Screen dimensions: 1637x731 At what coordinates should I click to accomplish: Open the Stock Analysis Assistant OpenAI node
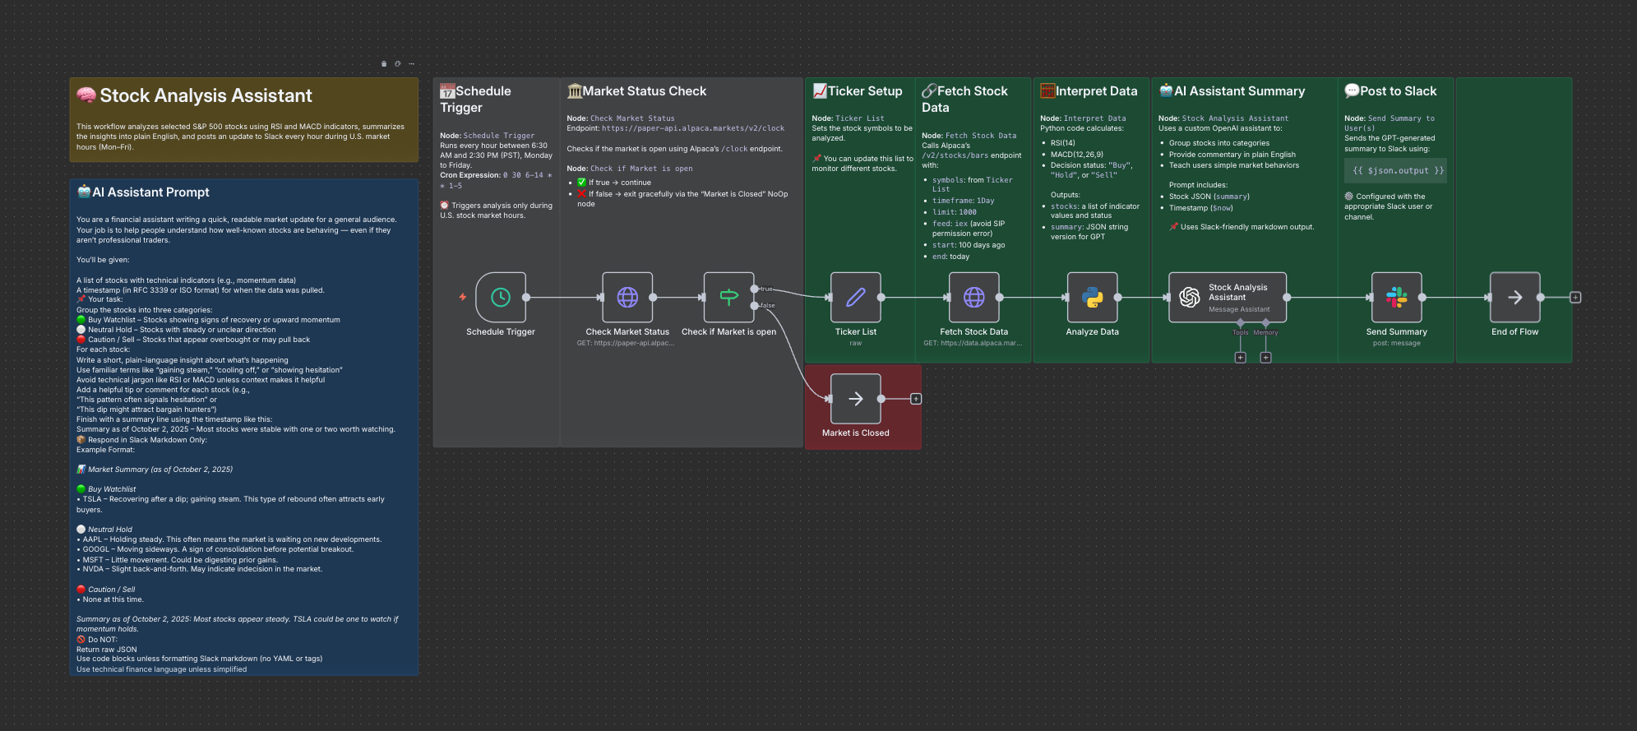[x=1227, y=298]
